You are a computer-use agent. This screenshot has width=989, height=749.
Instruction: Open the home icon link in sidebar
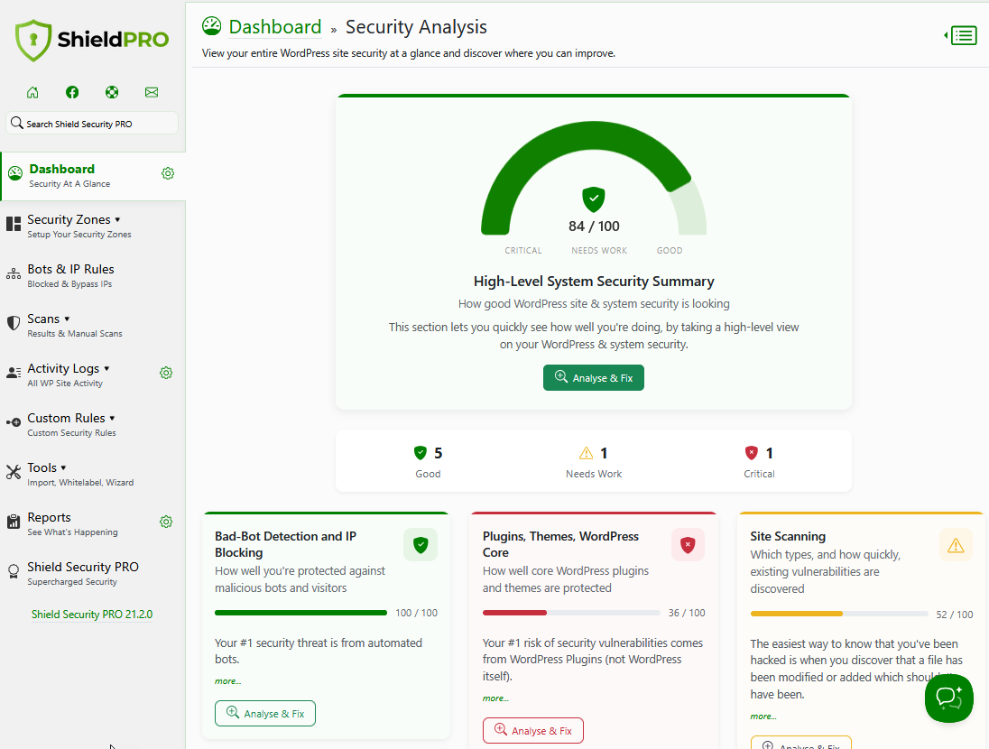32,92
